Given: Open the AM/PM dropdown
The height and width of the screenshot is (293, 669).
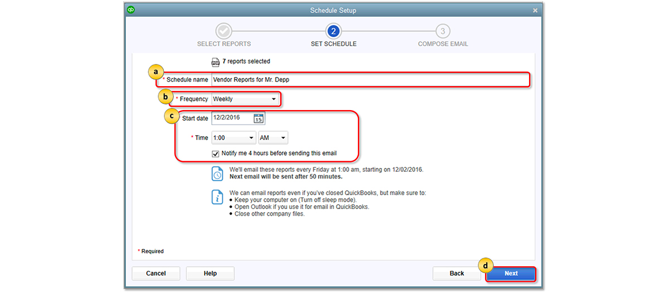Looking at the screenshot, I should click(273, 138).
